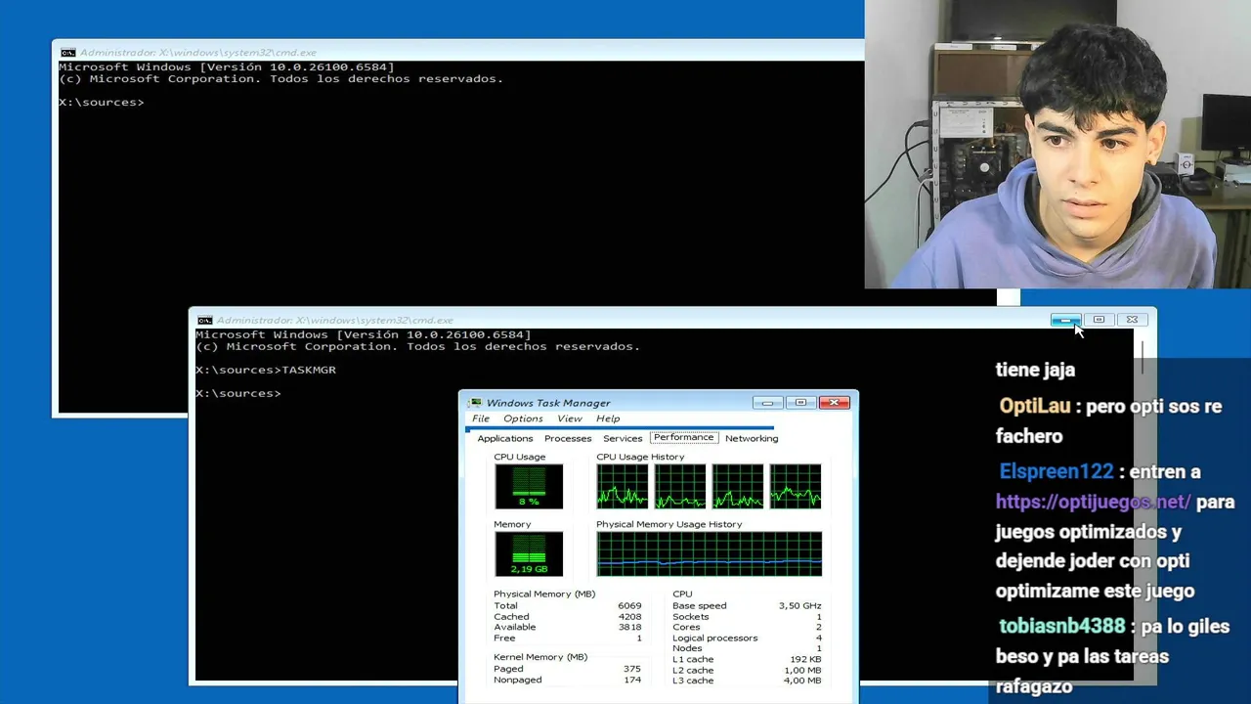Open the Help menu in Task Manager

click(x=608, y=418)
